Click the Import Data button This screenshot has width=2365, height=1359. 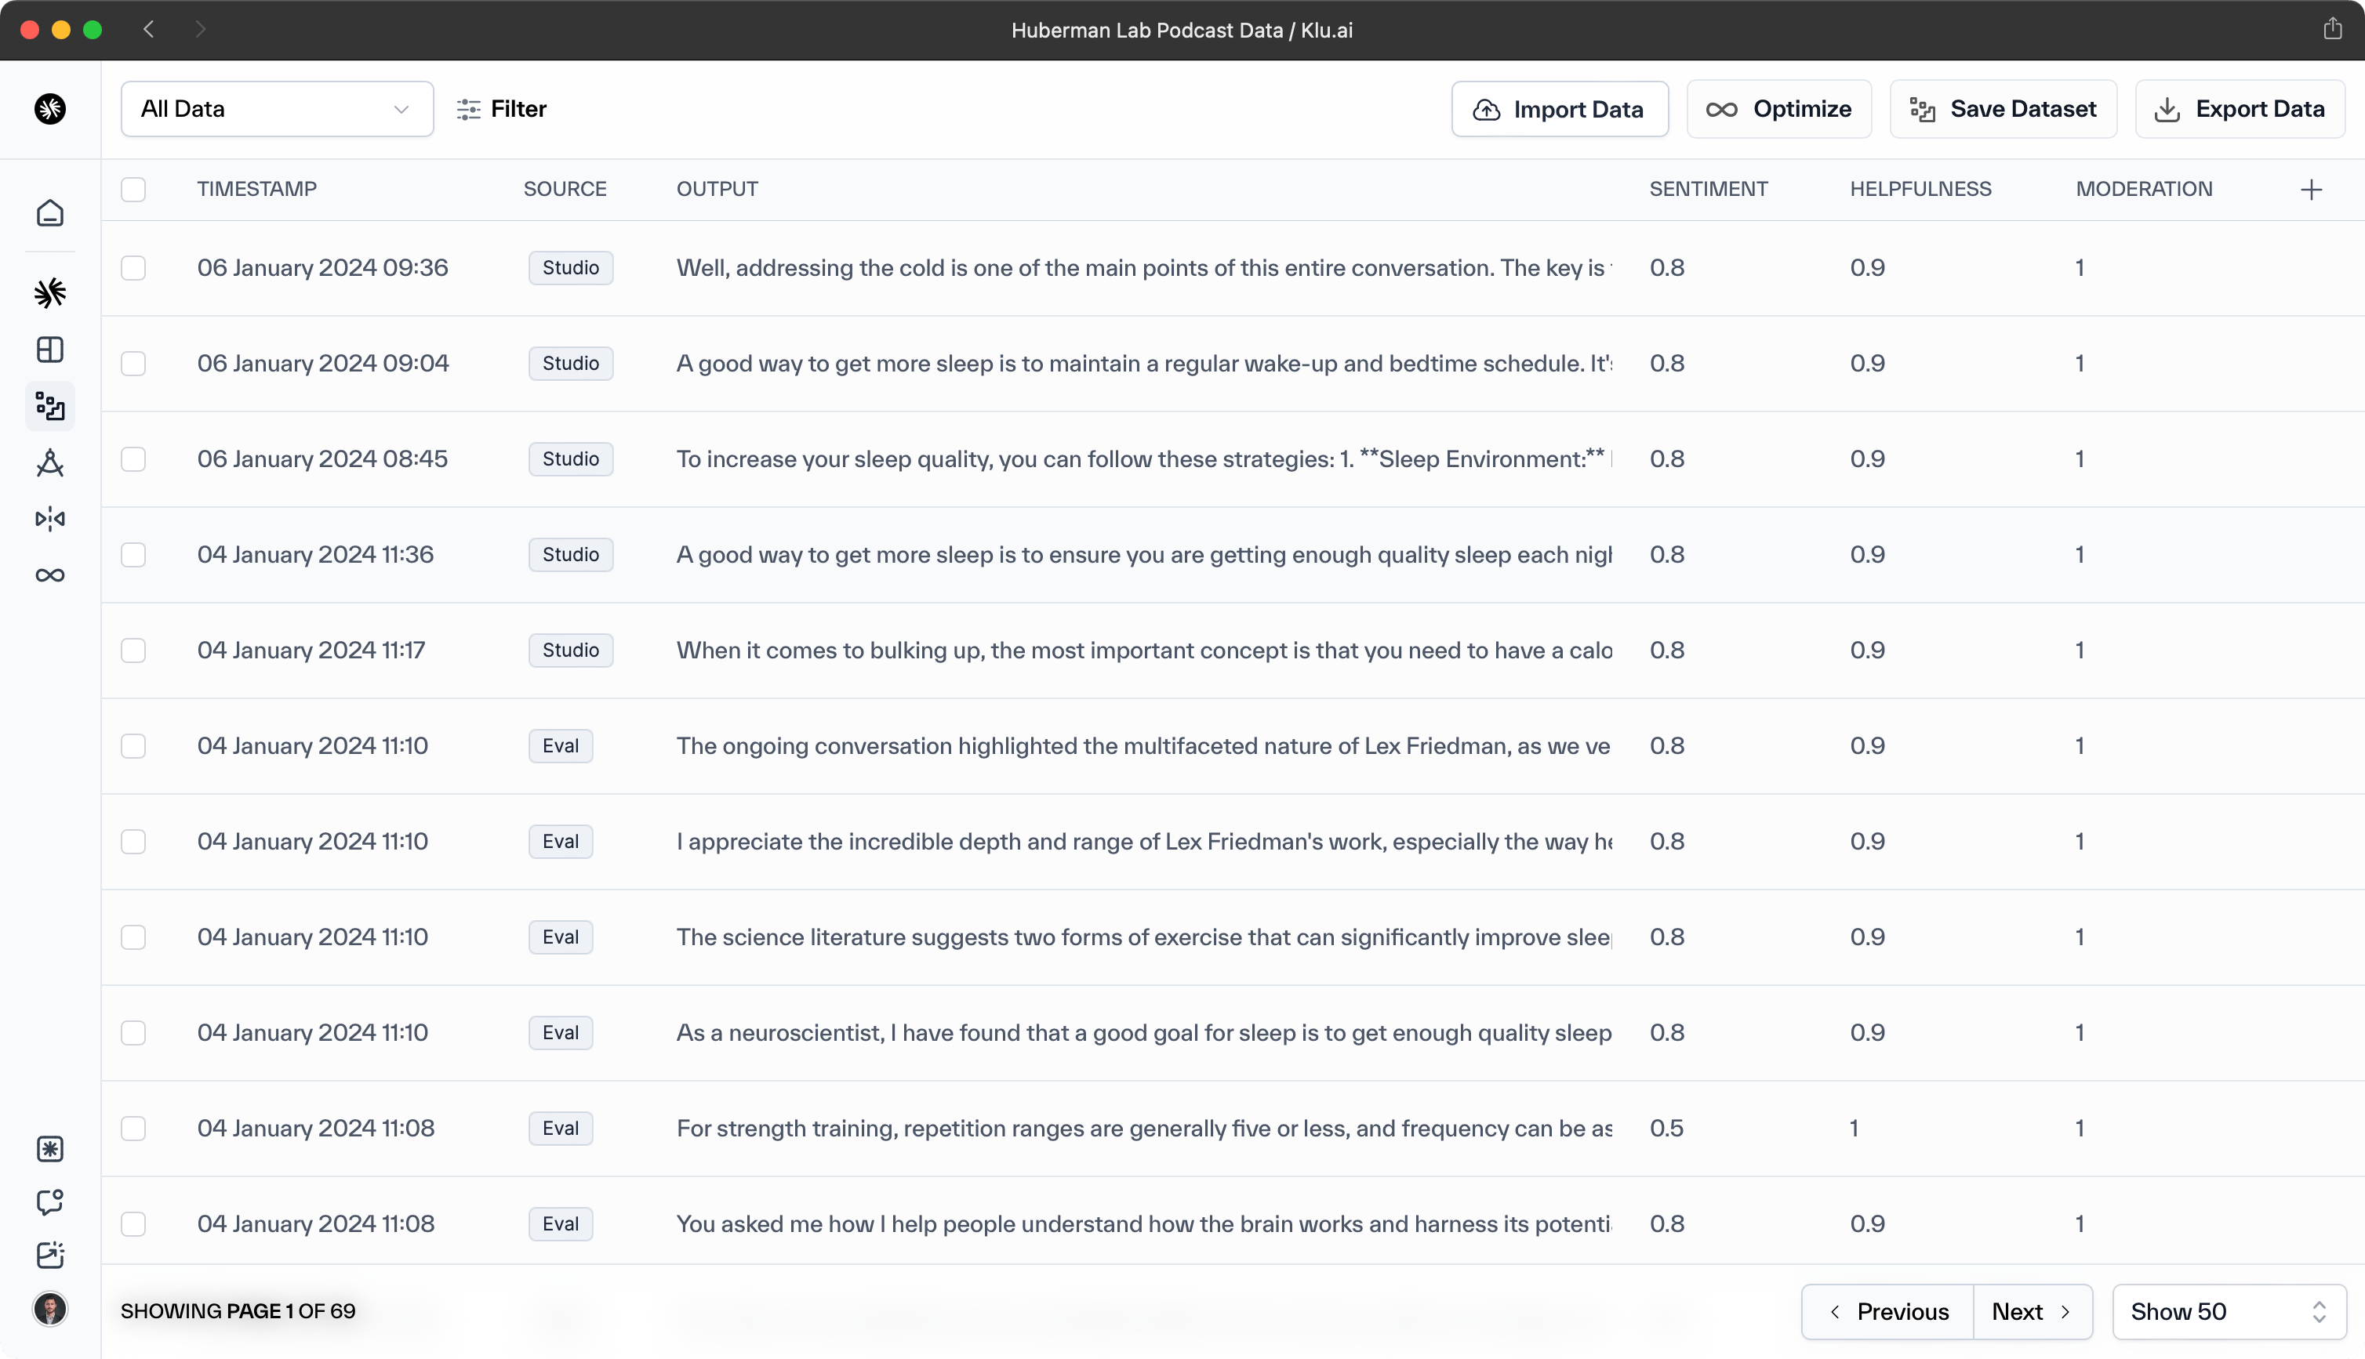tap(1559, 109)
